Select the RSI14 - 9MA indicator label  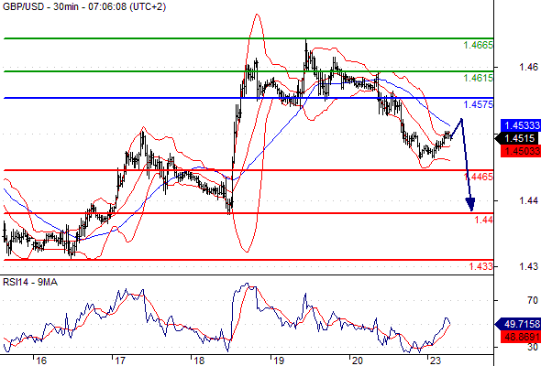[30, 283]
